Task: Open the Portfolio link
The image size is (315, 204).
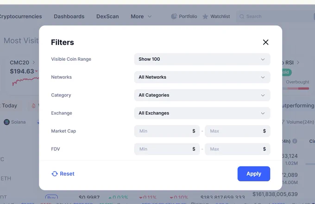Action: click(x=184, y=17)
